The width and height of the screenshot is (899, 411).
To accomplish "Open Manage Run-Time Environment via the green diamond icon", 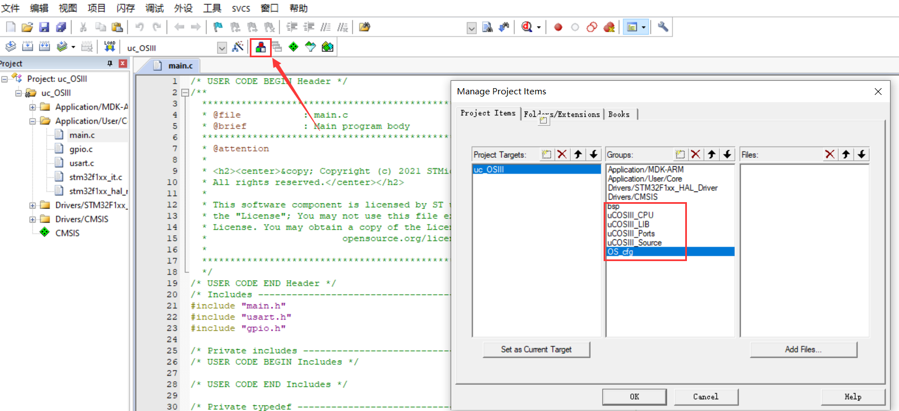I will click(x=294, y=47).
